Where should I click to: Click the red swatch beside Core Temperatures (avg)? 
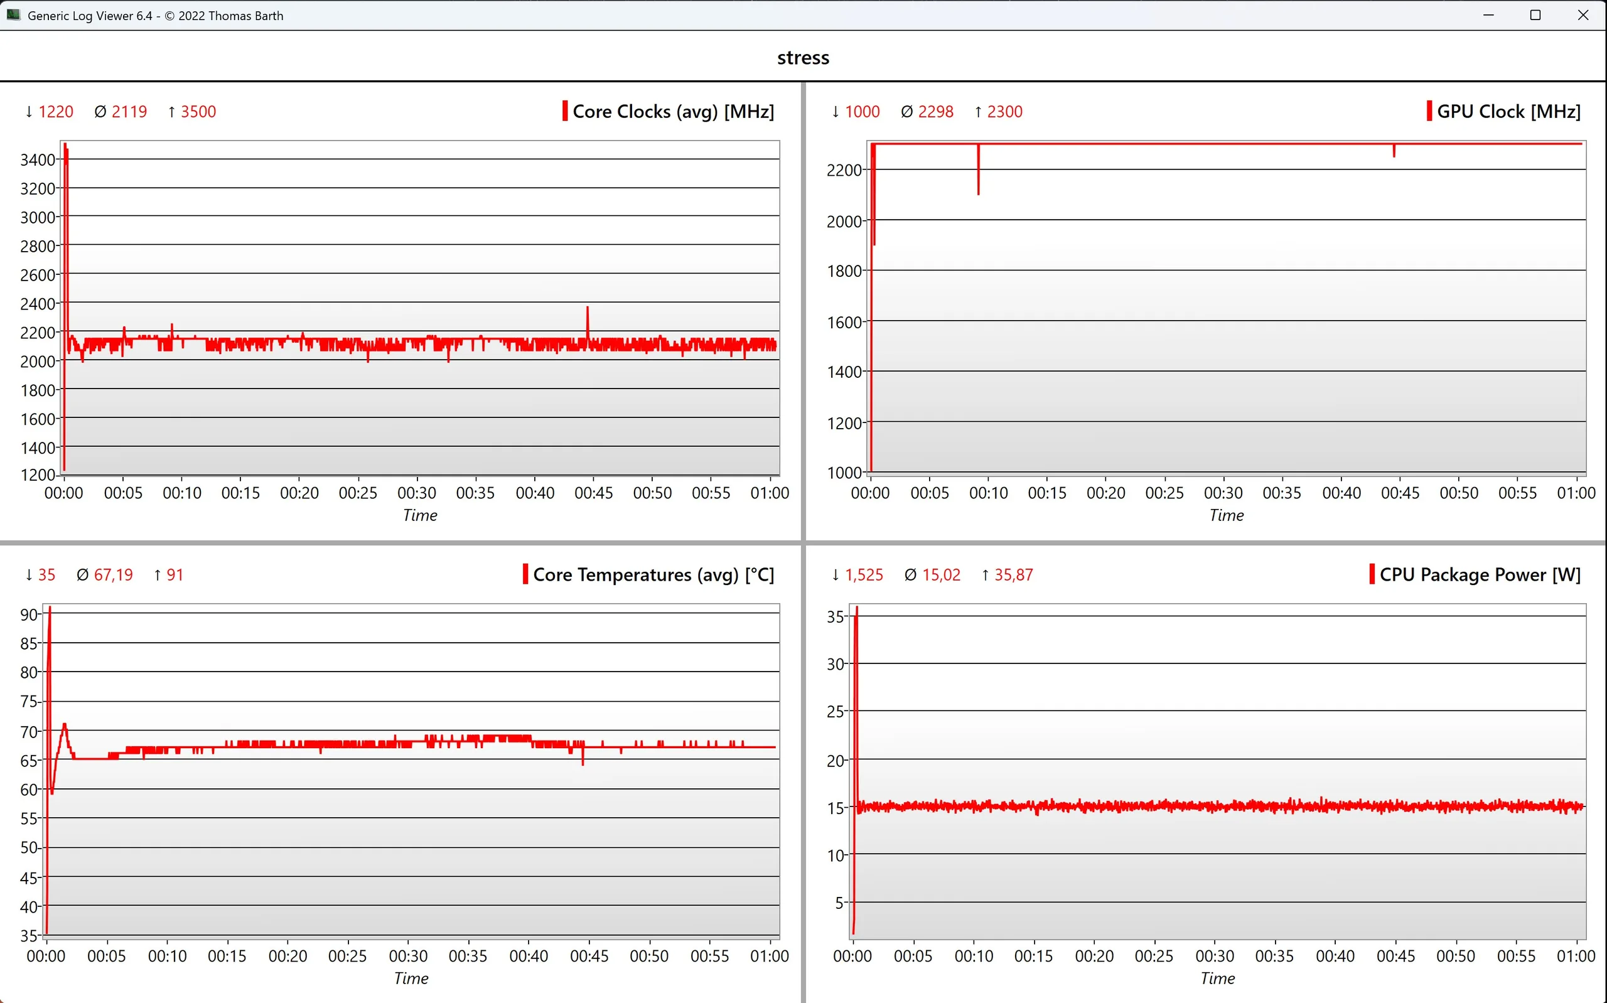pyautogui.click(x=525, y=574)
